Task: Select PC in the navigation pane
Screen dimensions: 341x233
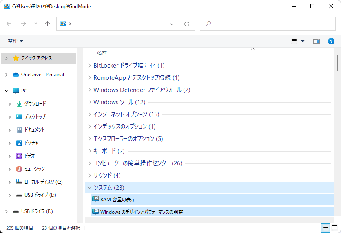Action: (24, 91)
